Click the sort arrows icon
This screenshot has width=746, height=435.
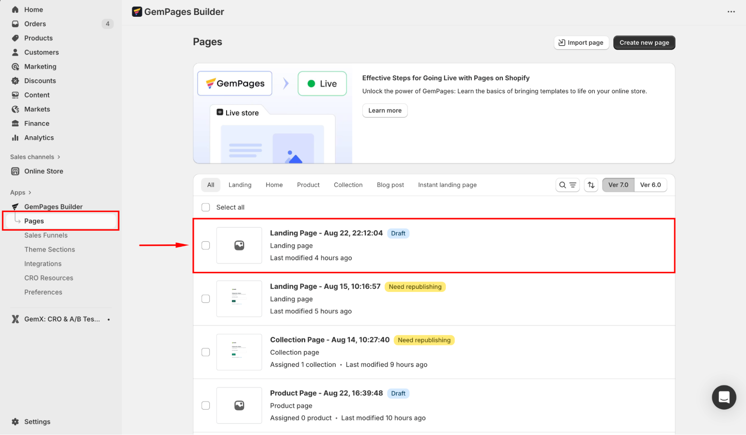click(591, 185)
